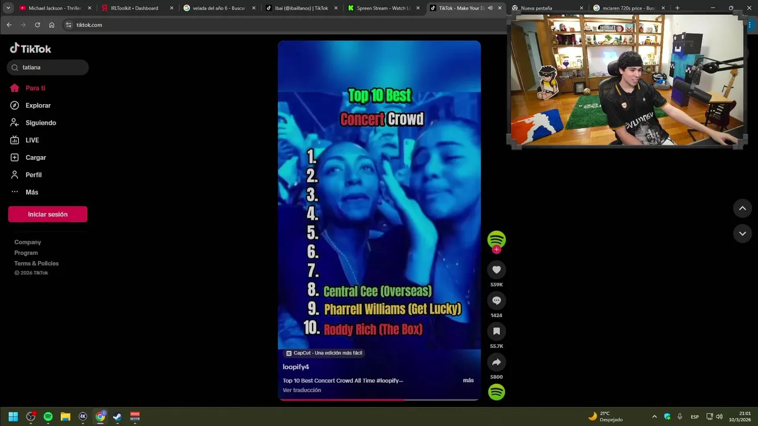Image resolution: width=758 pixels, height=426 pixels.
Task: Open Spotify from the taskbar
Action: coord(48,417)
